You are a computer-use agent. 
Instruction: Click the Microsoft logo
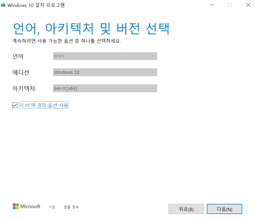[x=27, y=206]
